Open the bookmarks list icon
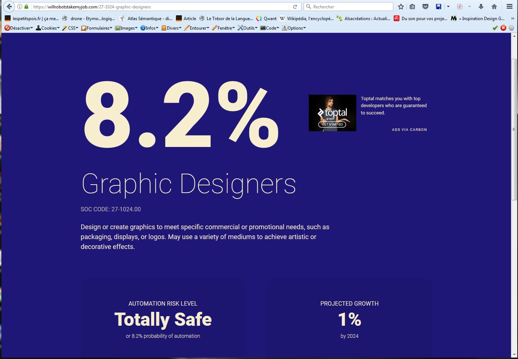Viewport: 518px width, 359px height. tap(412, 7)
